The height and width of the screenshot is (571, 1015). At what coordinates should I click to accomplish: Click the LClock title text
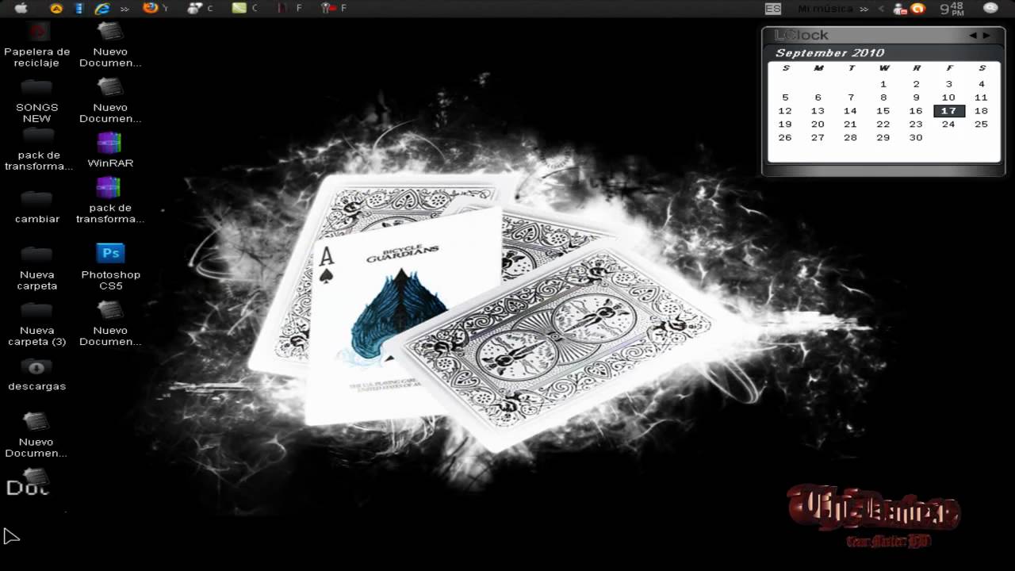(x=801, y=35)
